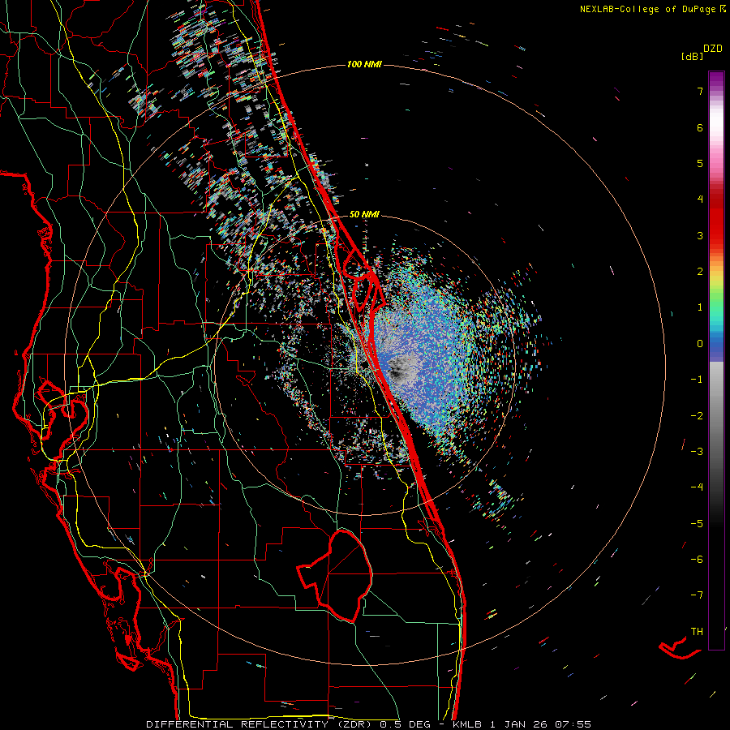Click the 0 value on the colorbar scale

pos(700,344)
